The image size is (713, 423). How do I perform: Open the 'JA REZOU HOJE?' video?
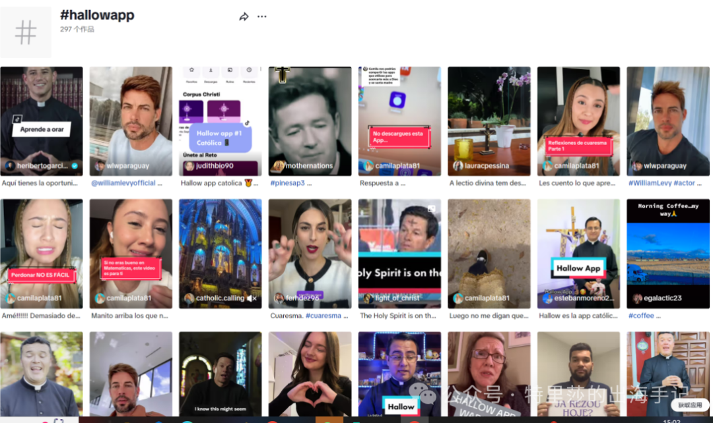(578, 374)
